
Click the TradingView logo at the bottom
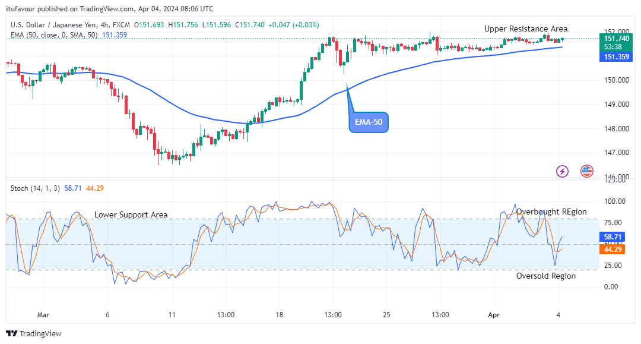[34, 333]
